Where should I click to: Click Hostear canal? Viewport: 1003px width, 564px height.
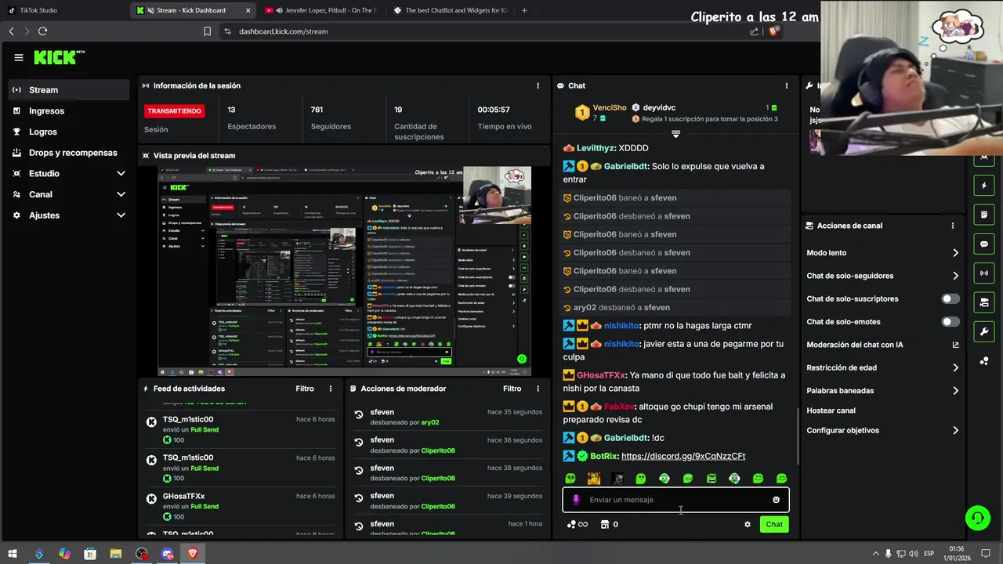(x=831, y=410)
